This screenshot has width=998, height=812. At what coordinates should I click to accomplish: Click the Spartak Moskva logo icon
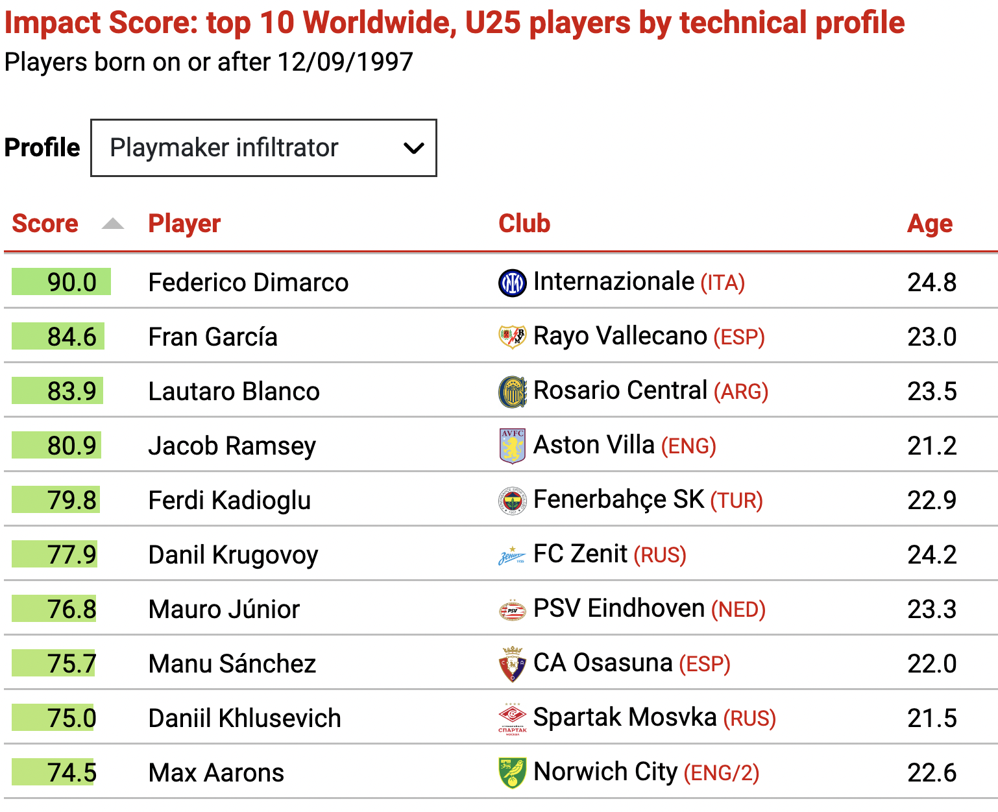[x=512, y=719]
